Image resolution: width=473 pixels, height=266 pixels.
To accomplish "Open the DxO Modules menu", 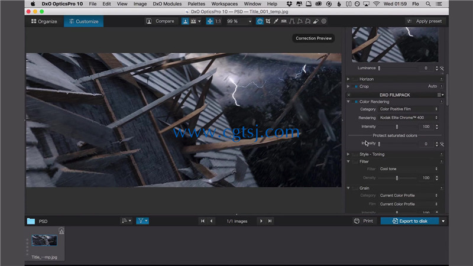I will (x=167, y=4).
